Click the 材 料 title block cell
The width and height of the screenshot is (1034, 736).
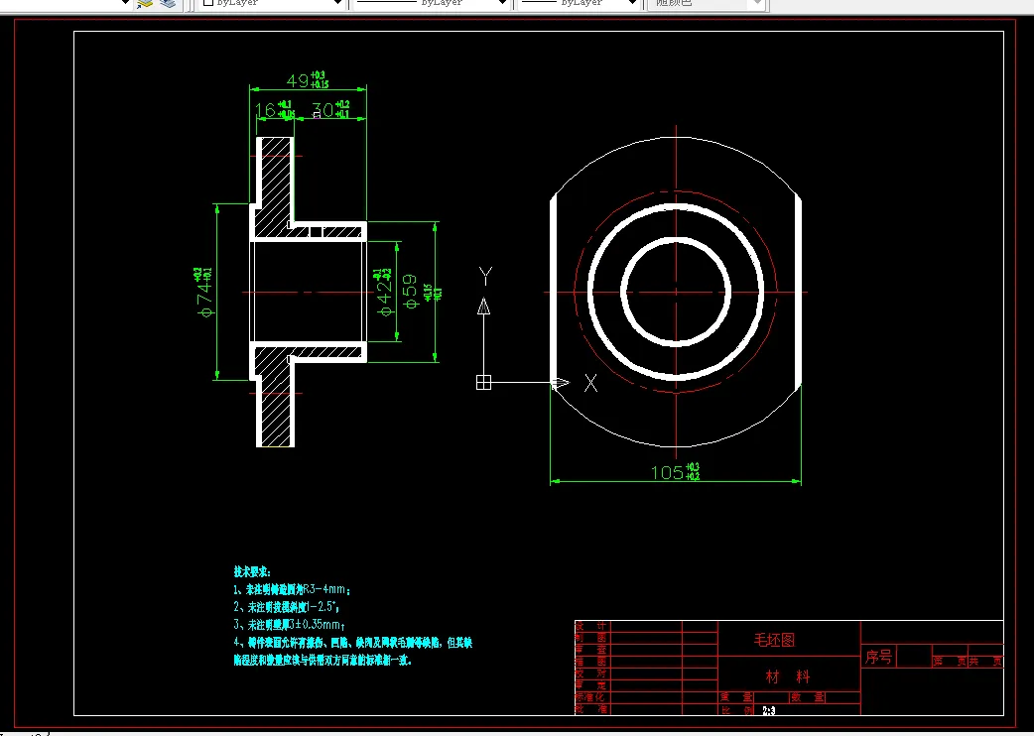[787, 676]
